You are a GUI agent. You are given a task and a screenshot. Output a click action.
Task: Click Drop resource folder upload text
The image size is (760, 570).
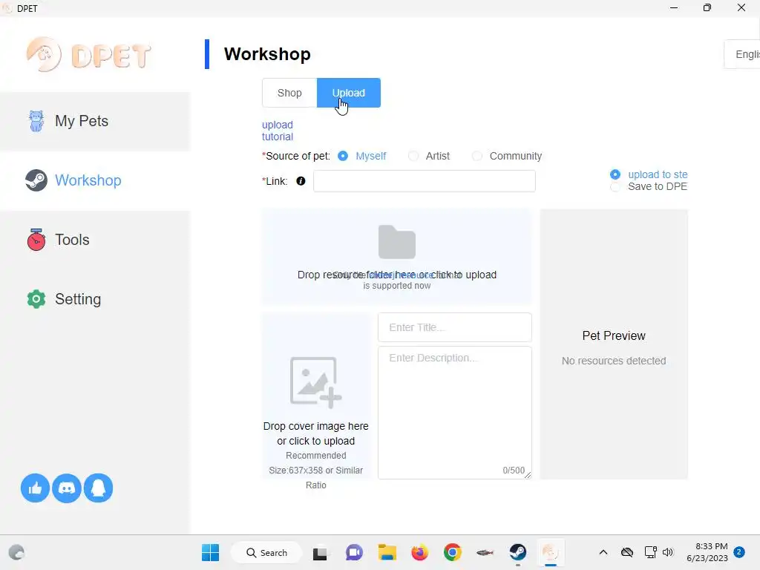(x=396, y=275)
